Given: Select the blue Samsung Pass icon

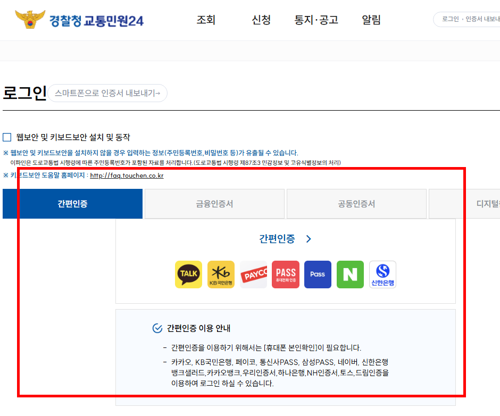Looking at the screenshot, I should coord(318,274).
